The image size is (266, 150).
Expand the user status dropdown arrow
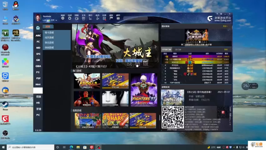point(56,20)
